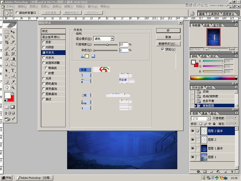Enable the 光泽 satin checkbox

[x=44, y=78]
